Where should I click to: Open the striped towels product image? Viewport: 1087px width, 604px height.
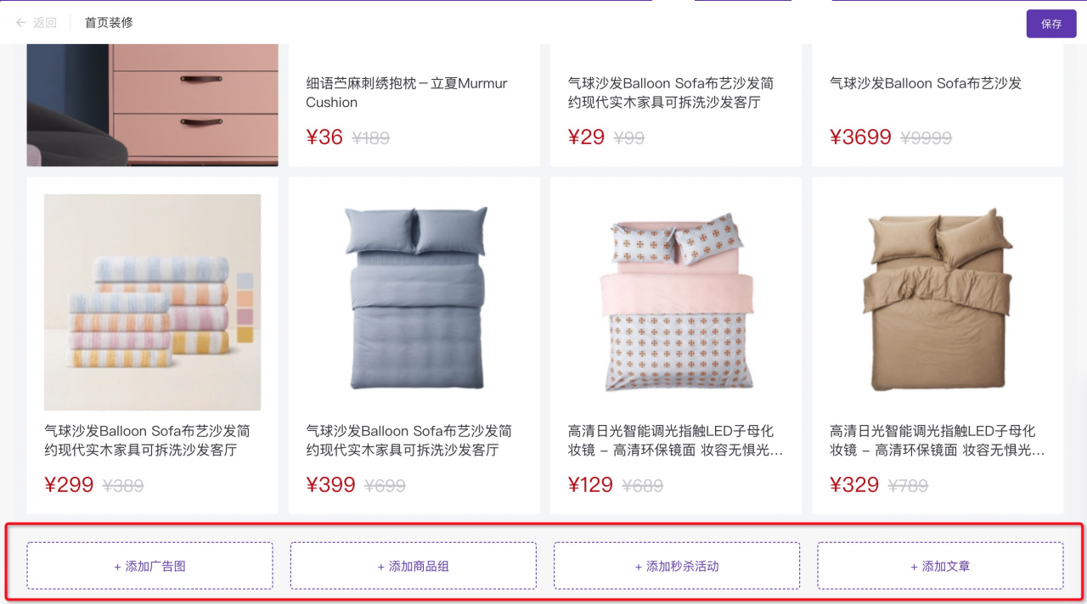[153, 303]
